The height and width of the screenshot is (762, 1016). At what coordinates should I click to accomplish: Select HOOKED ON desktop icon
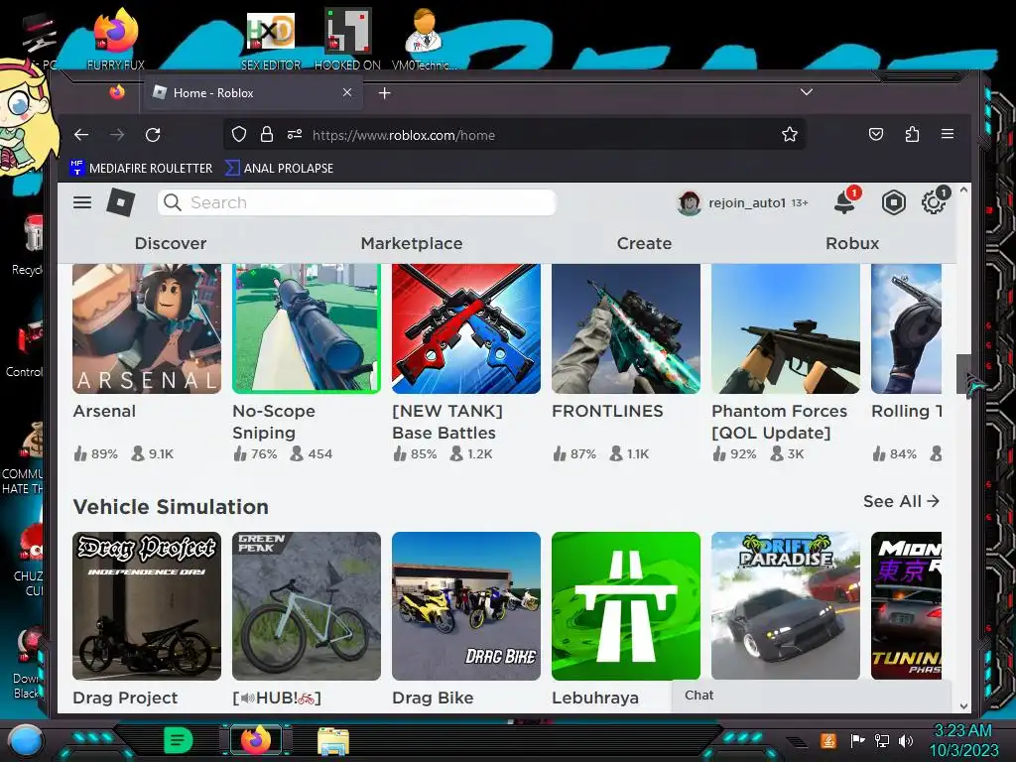[347, 39]
